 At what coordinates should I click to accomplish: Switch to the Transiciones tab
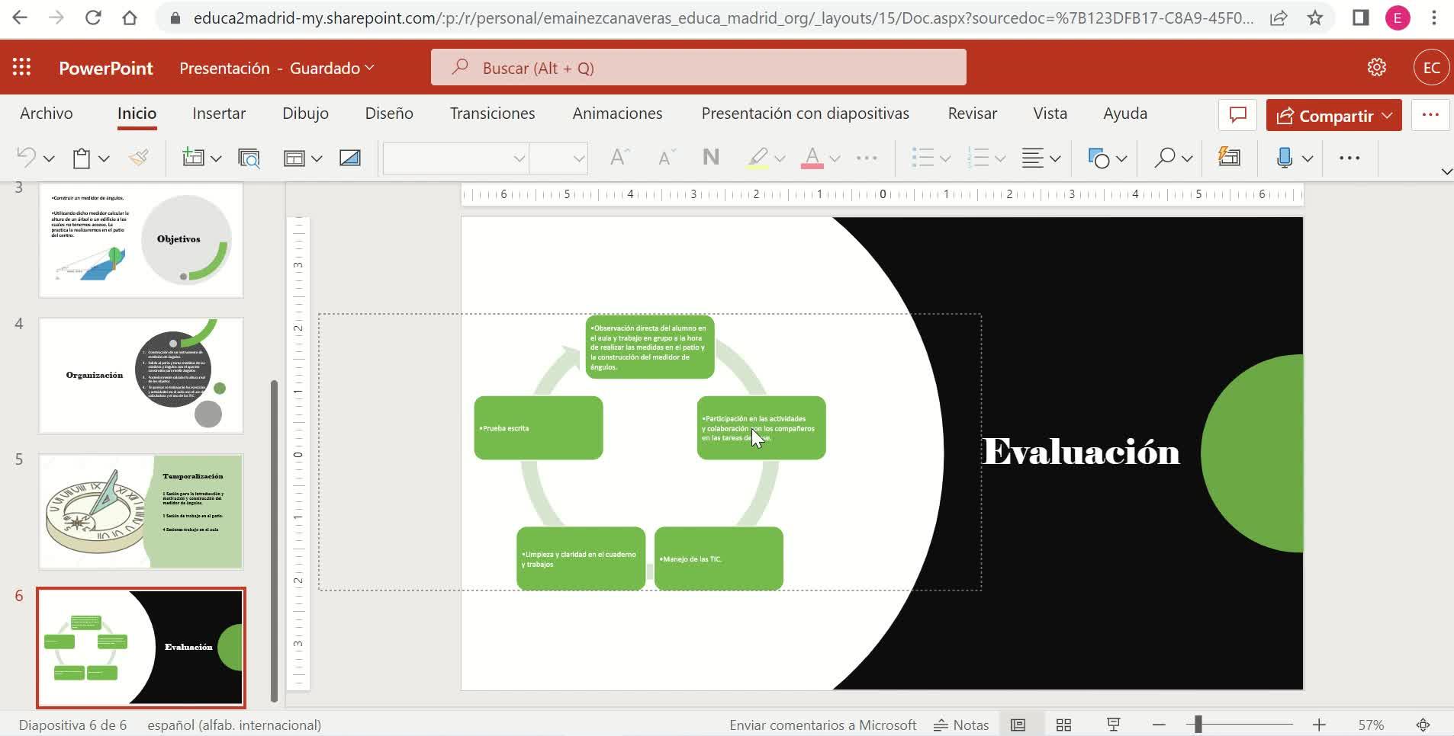pyautogui.click(x=492, y=114)
